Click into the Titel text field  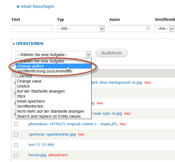tap(32, 28)
